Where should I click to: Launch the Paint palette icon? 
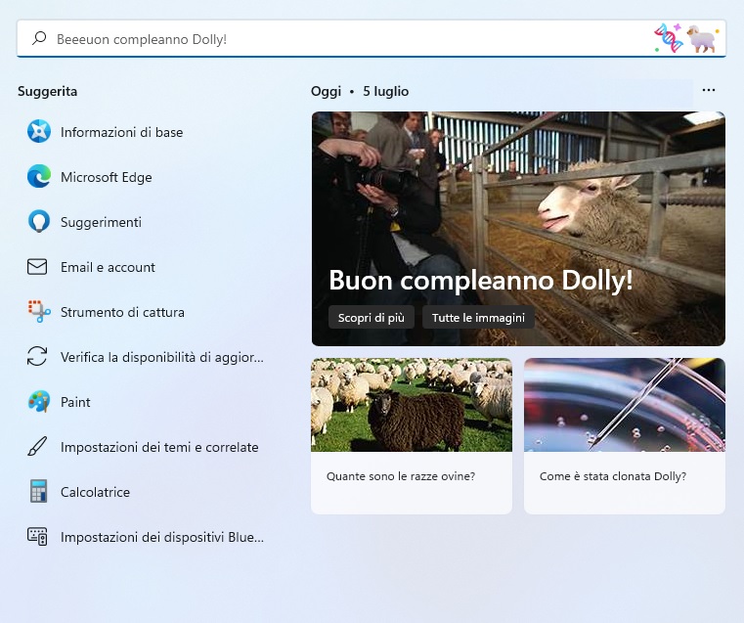(39, 401)
